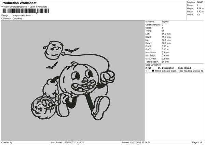Click the EndX value '0.00 in'

165,46
